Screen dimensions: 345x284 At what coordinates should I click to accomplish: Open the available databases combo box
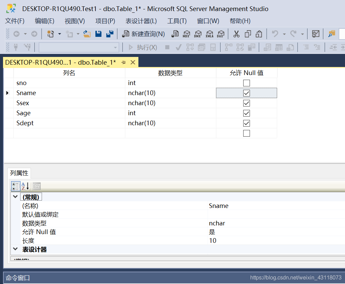pos(79,47)
